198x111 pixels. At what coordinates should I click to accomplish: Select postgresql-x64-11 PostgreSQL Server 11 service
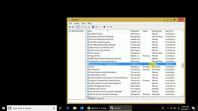(x=131, y=64)
